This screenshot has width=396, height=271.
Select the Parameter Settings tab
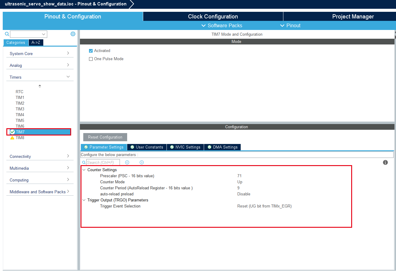coord(104,147)
